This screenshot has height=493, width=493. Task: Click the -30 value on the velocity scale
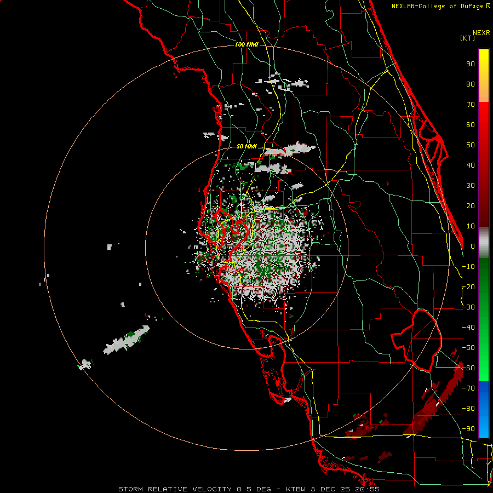pos(468,307)
